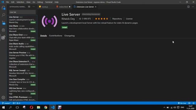The height and width of the screenshot is (110, 196).
Task: Open the ENG language indicator in the tray
Action: pos(183,107)
